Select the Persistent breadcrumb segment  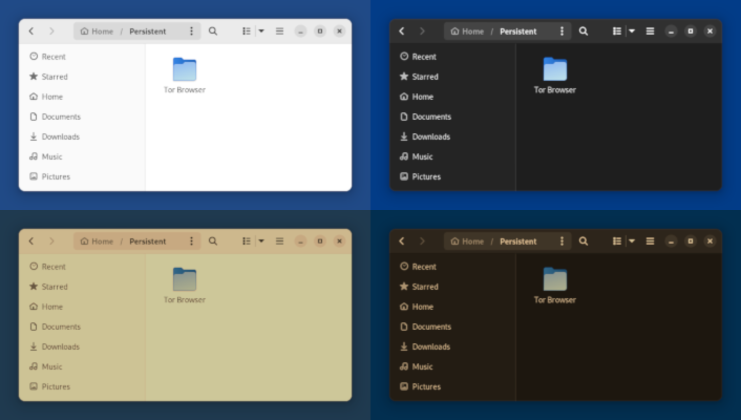click(x=148, y=31)
